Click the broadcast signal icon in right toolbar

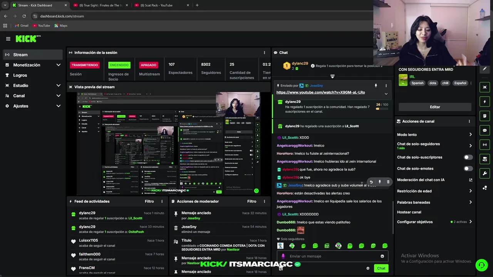pos(485,145)
